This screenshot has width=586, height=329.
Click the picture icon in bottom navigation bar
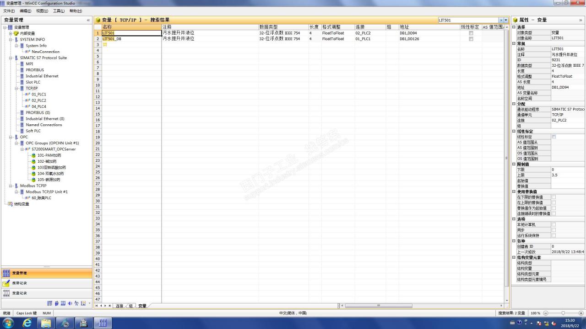[x=83, y=303]
